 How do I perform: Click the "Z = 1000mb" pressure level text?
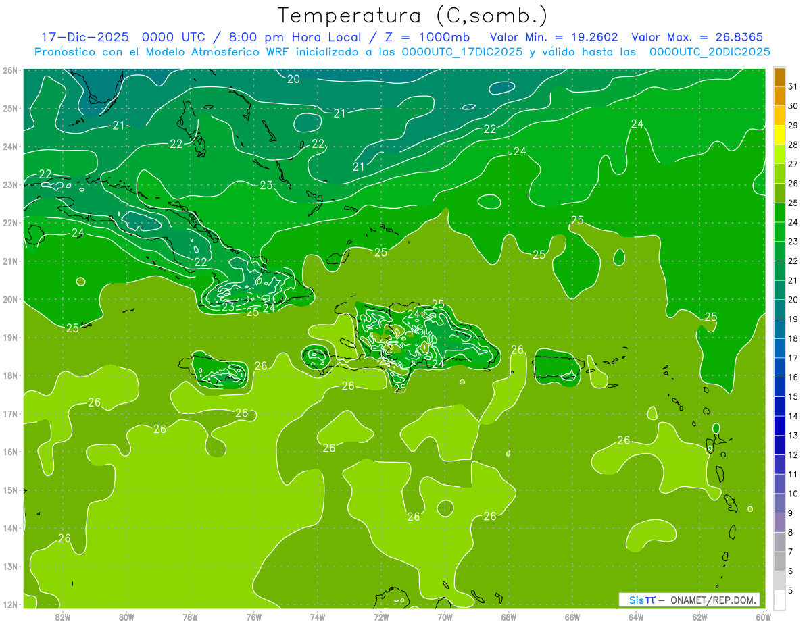pos(427,37)
